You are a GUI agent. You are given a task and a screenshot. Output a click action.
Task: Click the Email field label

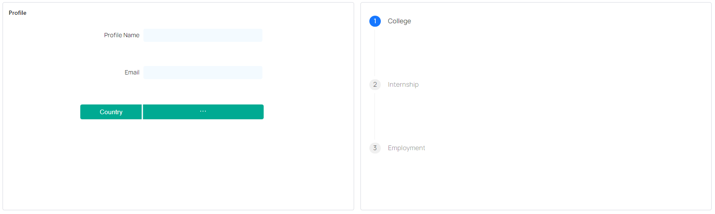click(x=132, y=72)
